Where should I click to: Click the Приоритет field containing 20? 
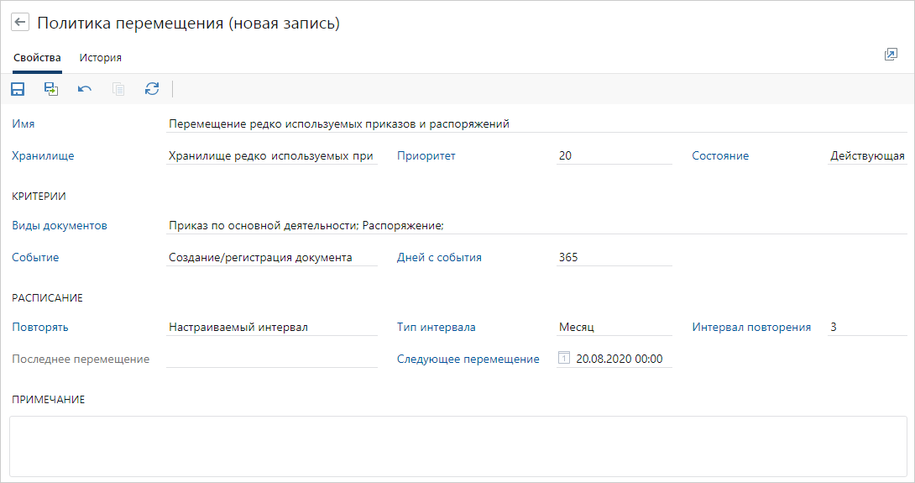click(x=614, y=155)
